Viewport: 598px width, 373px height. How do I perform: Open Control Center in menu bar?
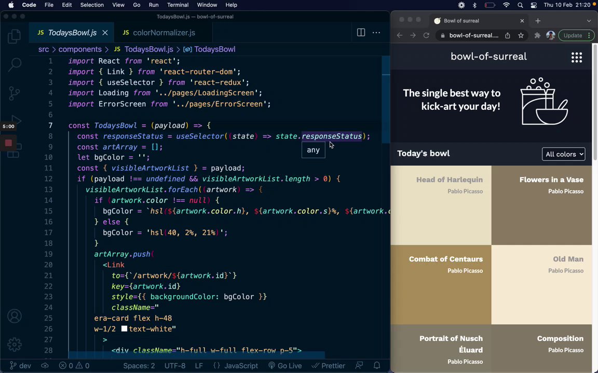point(534,5)
